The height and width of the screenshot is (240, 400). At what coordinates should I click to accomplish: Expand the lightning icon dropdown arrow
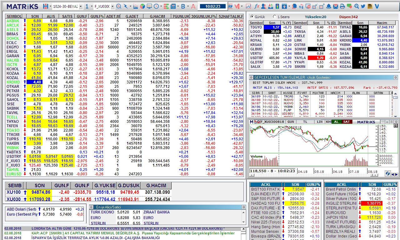[130, 6]
